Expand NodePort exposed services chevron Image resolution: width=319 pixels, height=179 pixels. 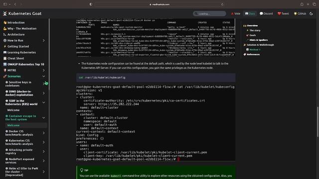coord(43,161)
